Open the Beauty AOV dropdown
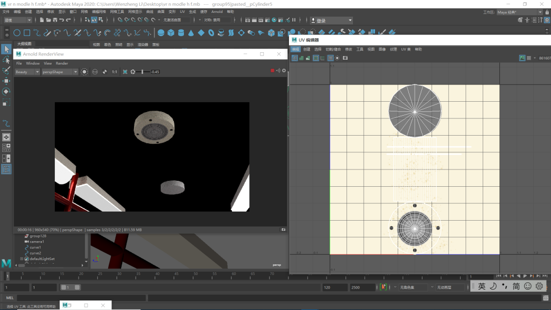 click(x=27, y=72)
